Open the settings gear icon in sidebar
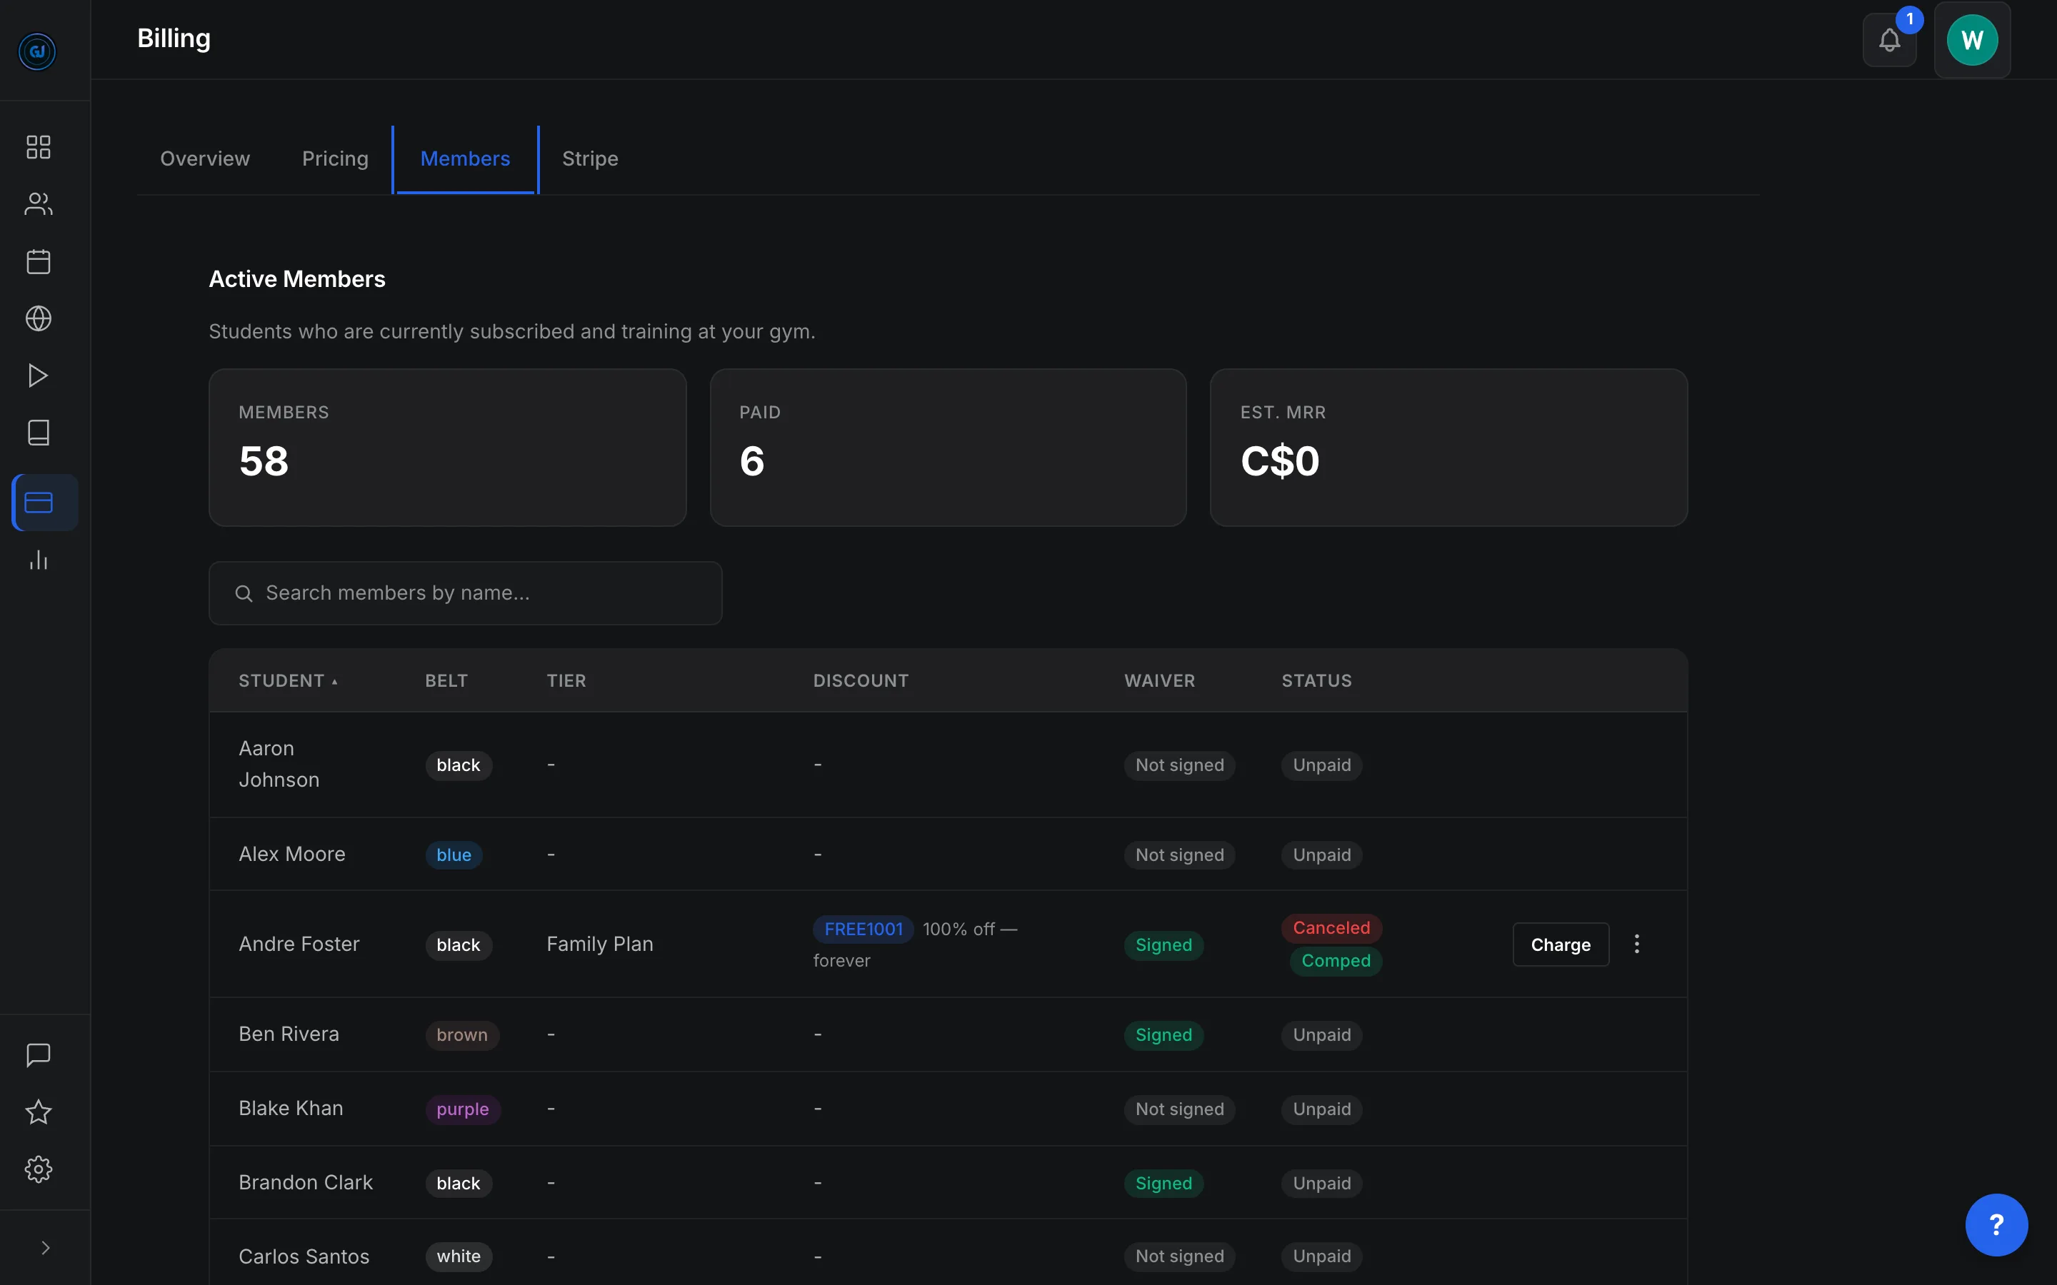Viewport: 2057px width, 1285px height. pyautogui.click(x=39, y=1169)
